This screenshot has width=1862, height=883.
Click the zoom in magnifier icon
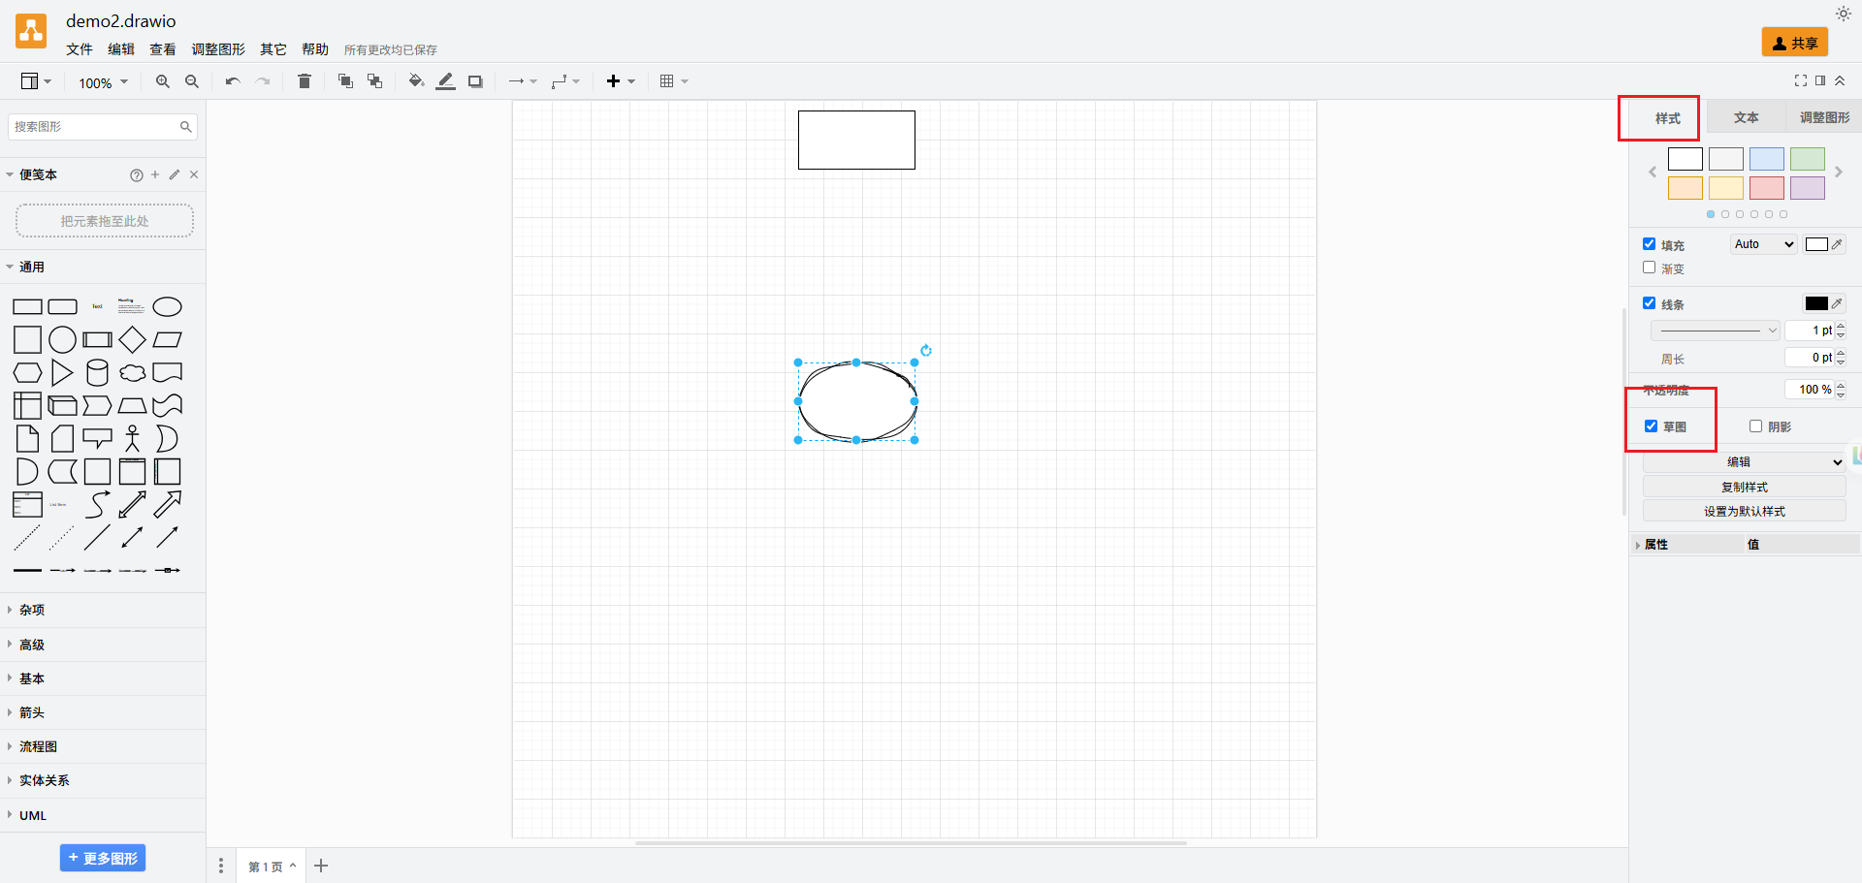tap(163, 81)
